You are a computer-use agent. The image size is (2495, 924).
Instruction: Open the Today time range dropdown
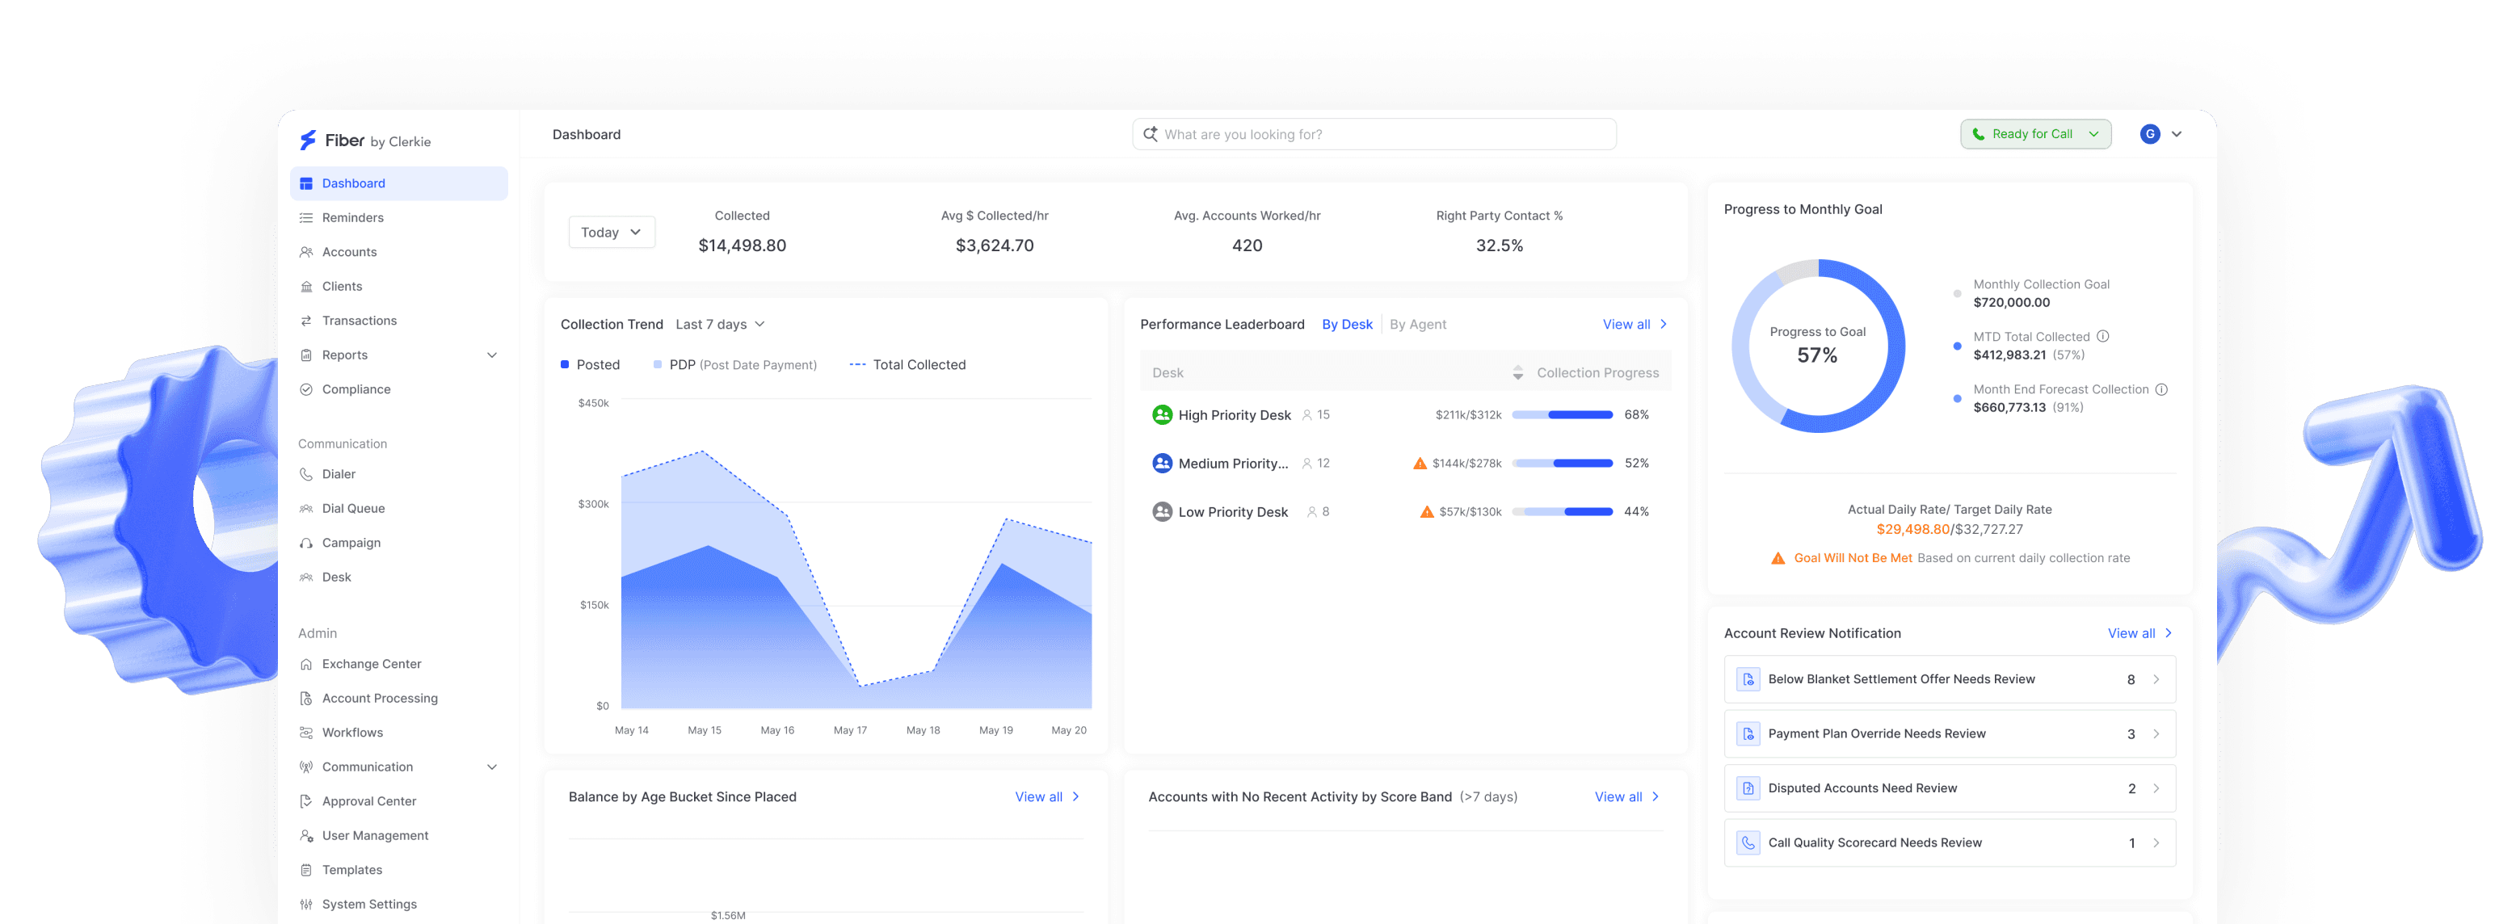611,233
